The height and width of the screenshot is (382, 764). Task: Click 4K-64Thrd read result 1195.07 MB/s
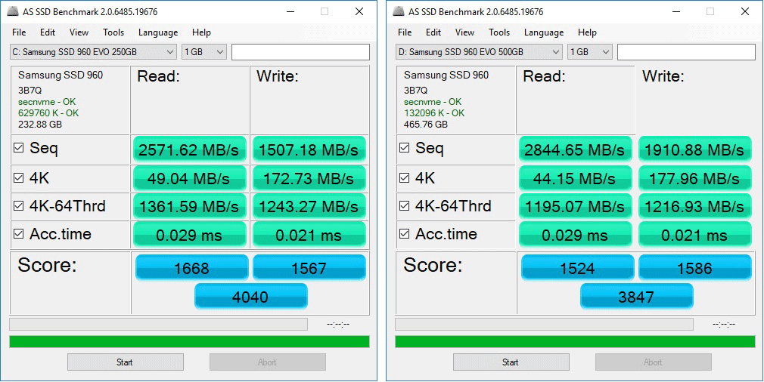pyautogui.click(x=575, y=207)
